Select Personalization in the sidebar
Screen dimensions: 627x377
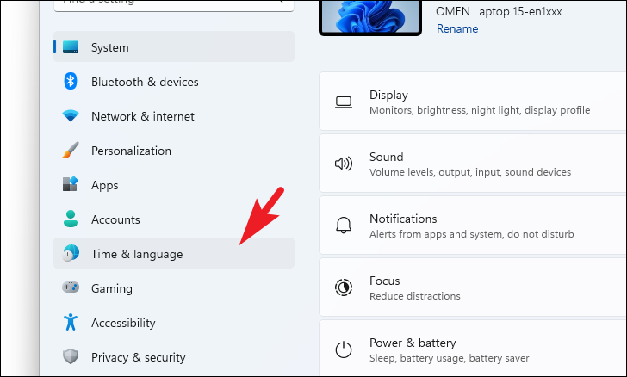(x=174, y=151)
